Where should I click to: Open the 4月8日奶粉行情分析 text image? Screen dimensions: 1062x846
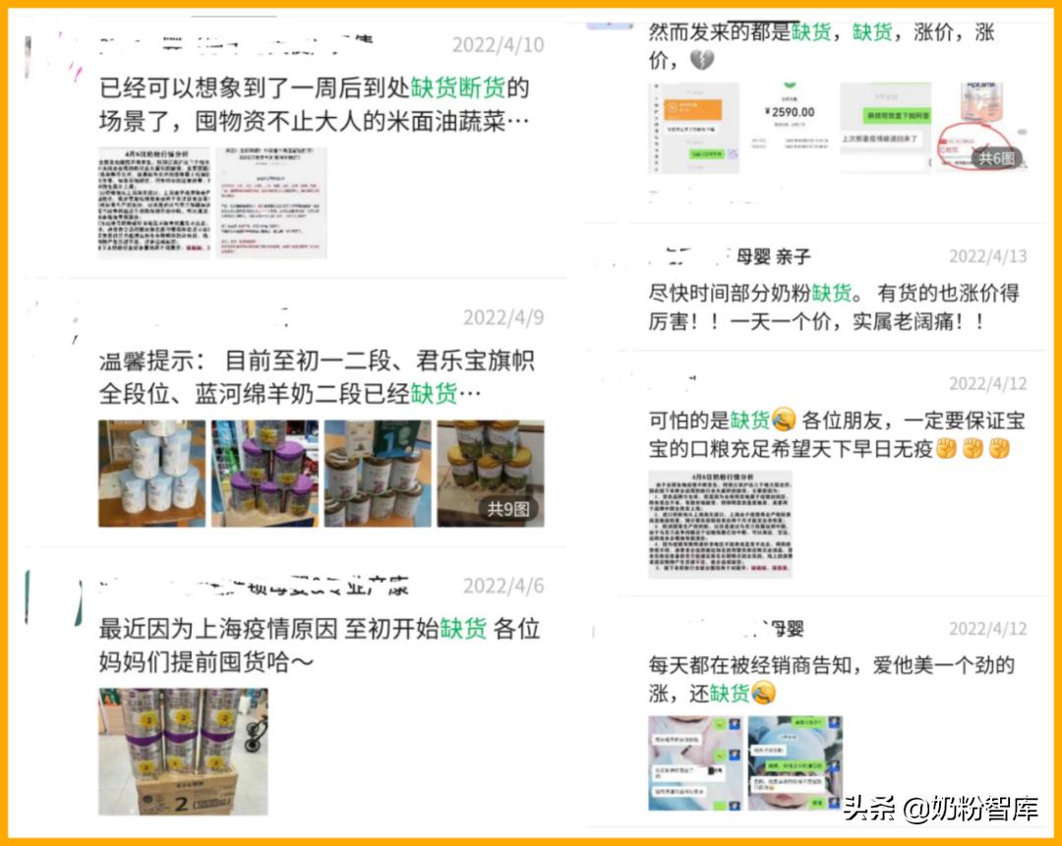(x=723, y=526)
